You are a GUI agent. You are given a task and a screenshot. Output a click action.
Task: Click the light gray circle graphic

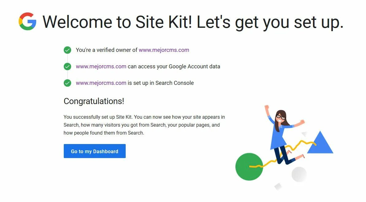tap(299, 175)
